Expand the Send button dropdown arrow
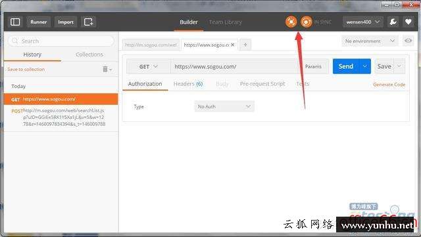 tap(365, 66)
